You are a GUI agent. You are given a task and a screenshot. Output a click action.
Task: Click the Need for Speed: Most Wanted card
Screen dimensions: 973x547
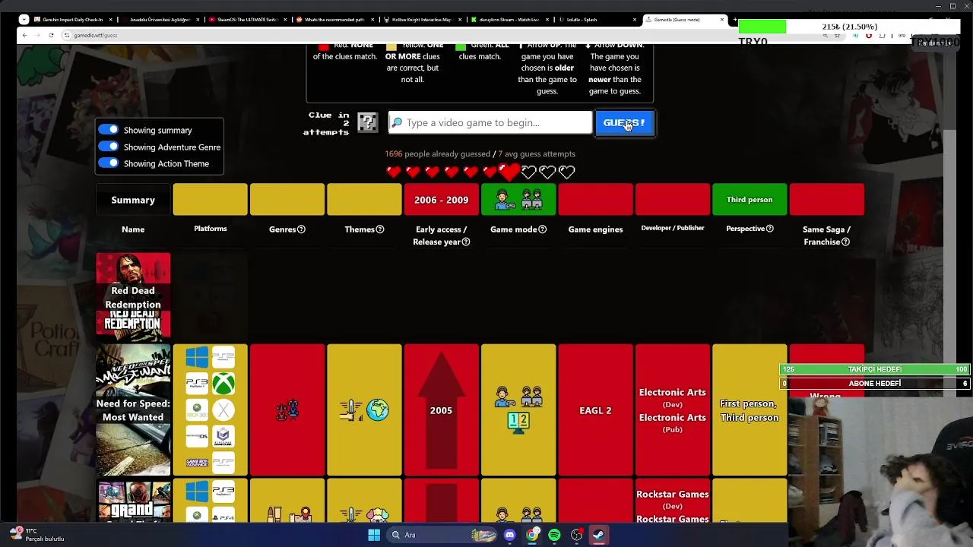[133, 410]
